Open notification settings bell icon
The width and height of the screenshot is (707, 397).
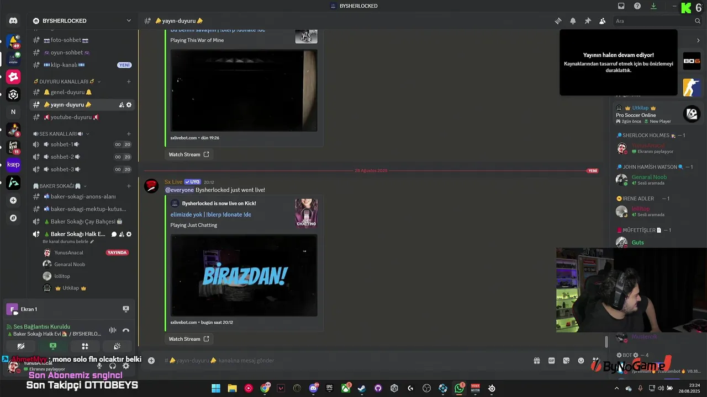click(x=573, y=21)
